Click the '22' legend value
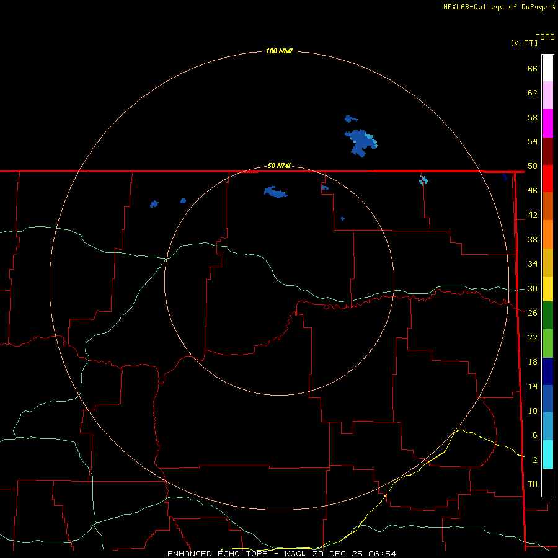This screenshot has height=558, width=558. pos(533,337)
